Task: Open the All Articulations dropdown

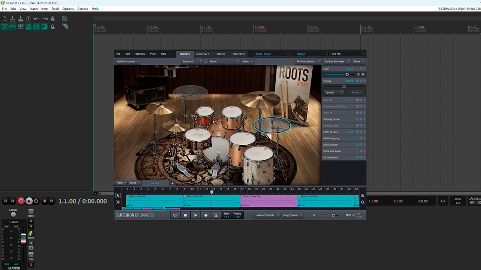Action: 308,61
